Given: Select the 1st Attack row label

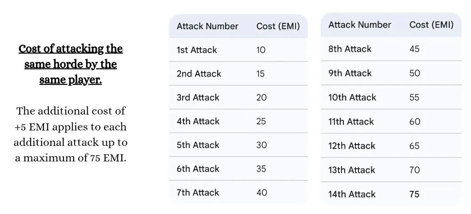Looking at the screenshot, I should 197,50.
